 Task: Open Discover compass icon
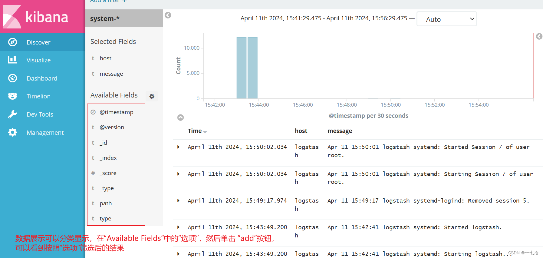12,42
